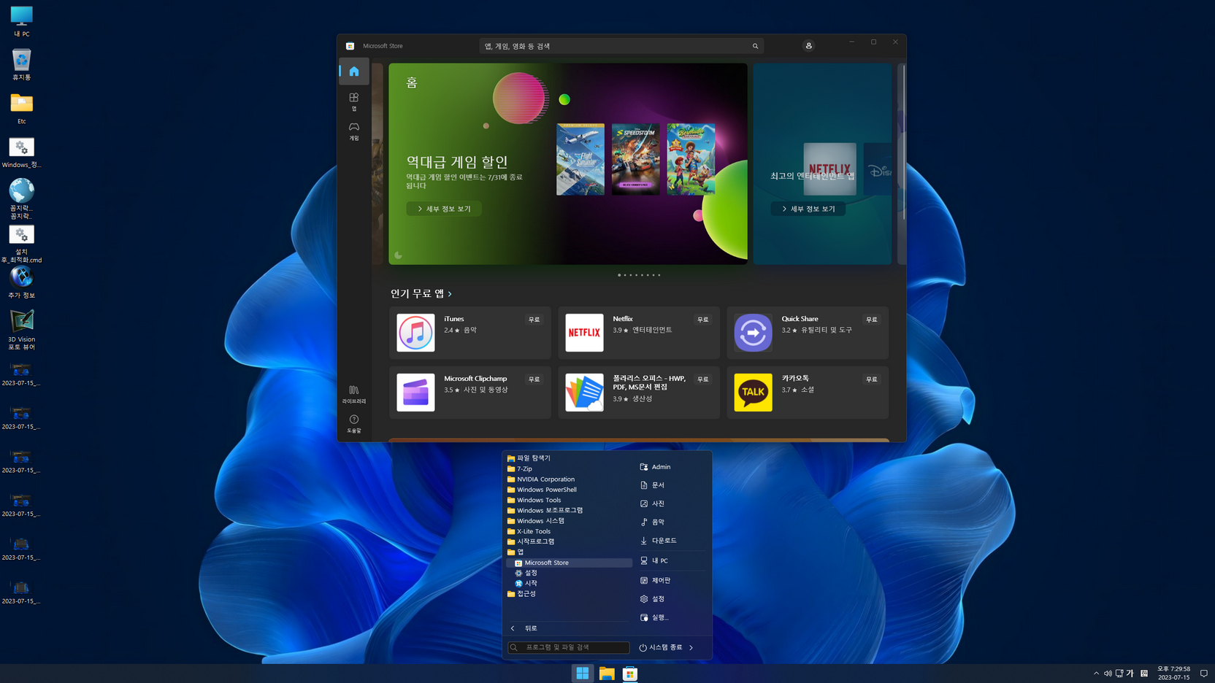
Task: Expand 시작프로그램 folder
Action: point(535,541)
